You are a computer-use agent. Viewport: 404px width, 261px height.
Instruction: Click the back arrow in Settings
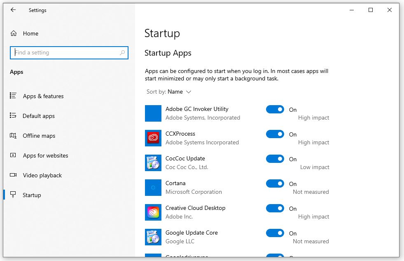(13, 10)
